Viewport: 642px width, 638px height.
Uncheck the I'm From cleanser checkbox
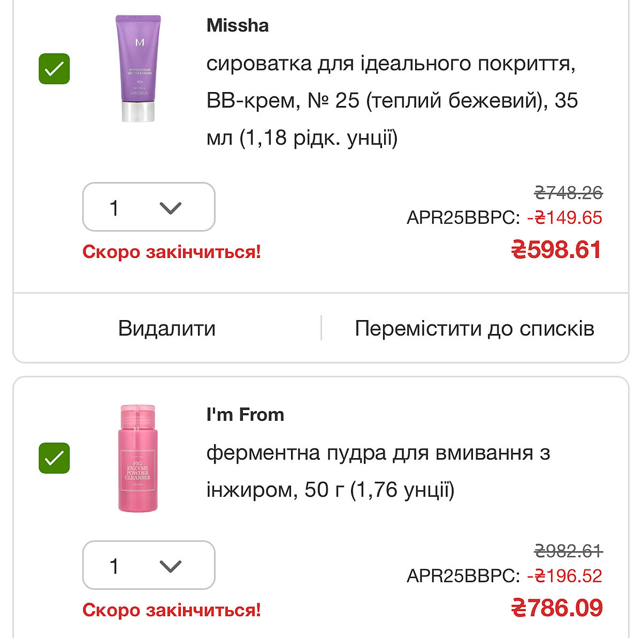(54, 458)
